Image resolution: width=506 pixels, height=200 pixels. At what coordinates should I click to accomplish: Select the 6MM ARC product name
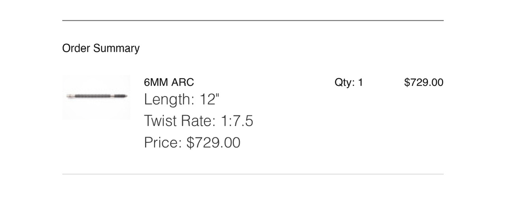click(169, 82)
